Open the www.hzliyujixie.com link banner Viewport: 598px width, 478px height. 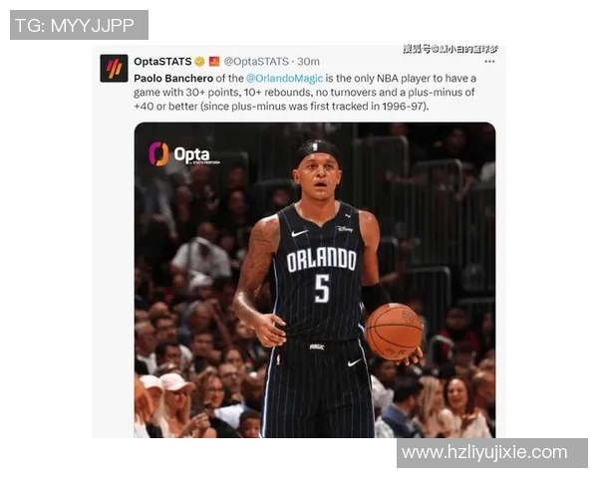[x=492, y=453]
